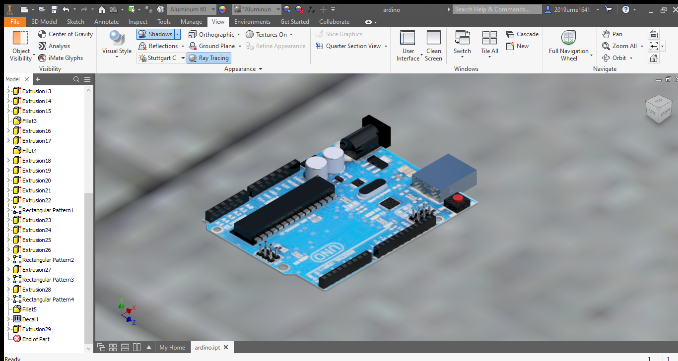
Task: Click the Zoom All magnifier icon
Action: [x=606, y=46]
